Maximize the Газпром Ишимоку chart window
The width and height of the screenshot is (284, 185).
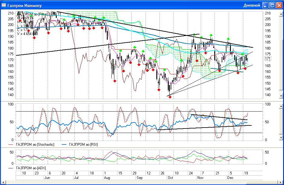[272, 5]
